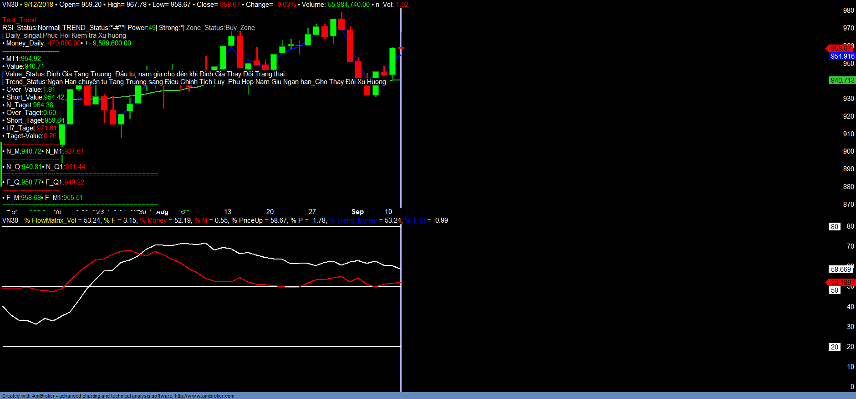This screenshot has width=856, height=399.
Task: Click the Zone_Status:Buy_Zone text
Action: (220, 28)
